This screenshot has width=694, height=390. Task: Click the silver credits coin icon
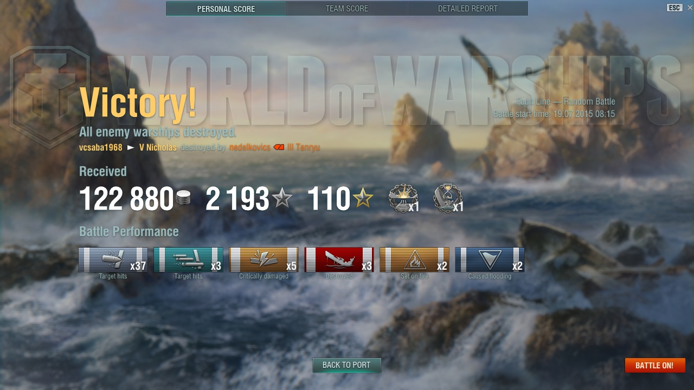point(183,198)
